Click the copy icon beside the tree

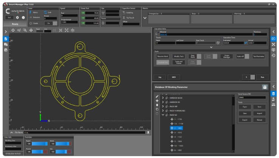(157, 109)
